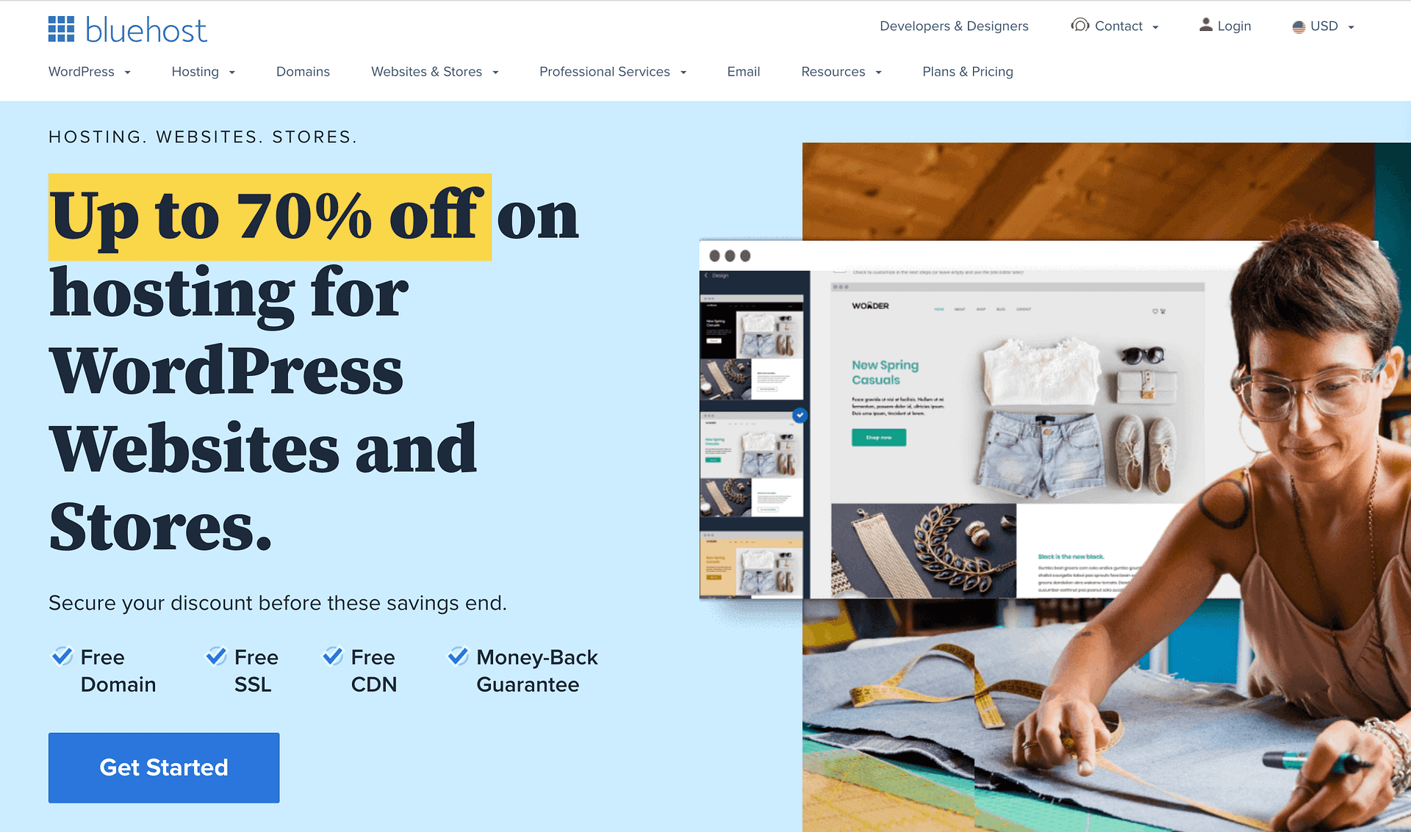Open the Plans & Pricing menu tab

coord(966,71)
